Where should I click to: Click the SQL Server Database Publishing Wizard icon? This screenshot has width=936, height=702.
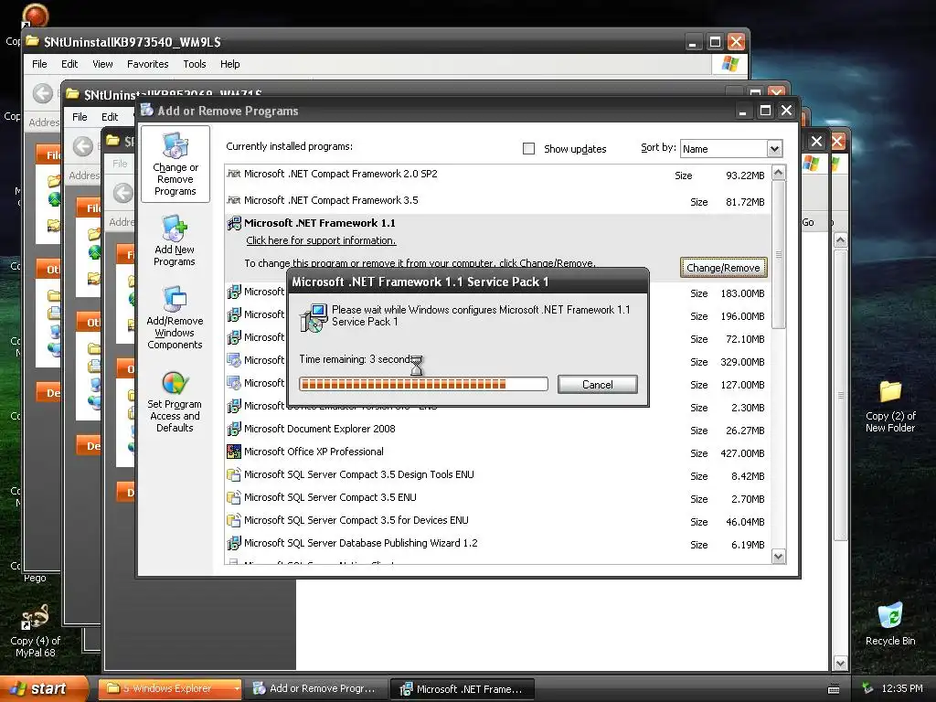pos(234,543)
